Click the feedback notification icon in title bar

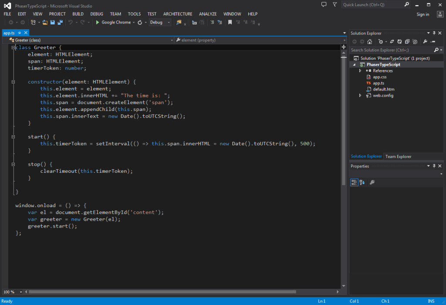[x=324, y=4]
